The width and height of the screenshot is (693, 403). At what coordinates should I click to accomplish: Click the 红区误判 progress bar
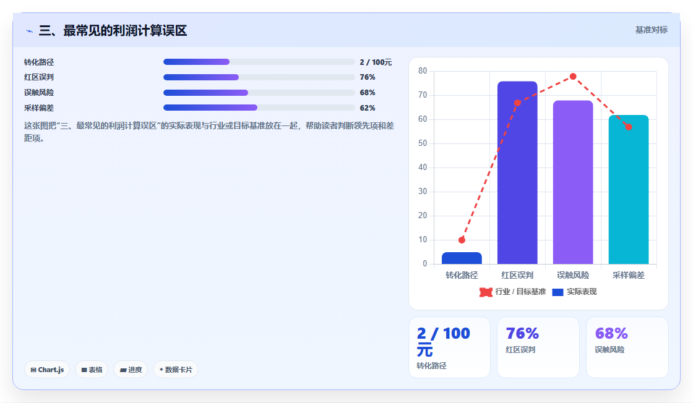point(259,77)
